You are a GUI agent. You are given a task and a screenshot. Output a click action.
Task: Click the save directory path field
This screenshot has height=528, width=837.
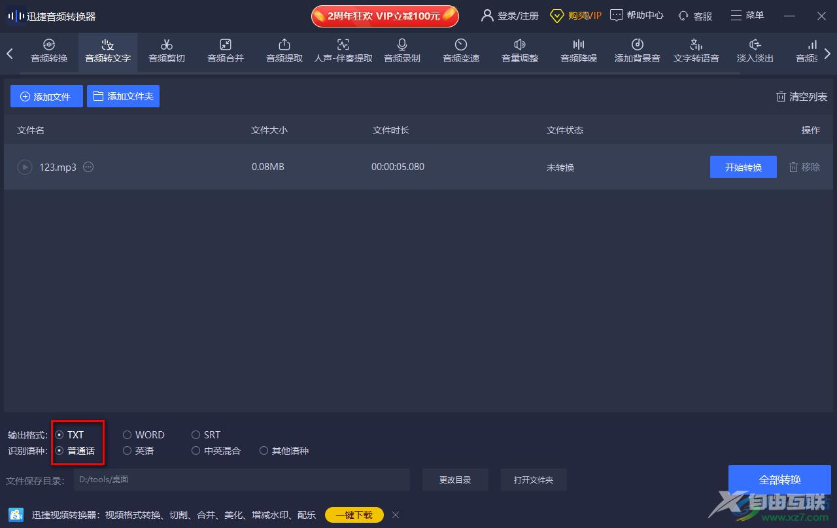241,480
